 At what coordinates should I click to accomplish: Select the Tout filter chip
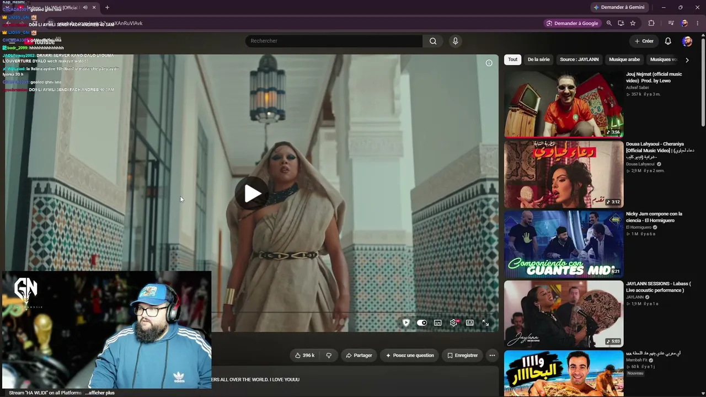[x=513, y=60]
